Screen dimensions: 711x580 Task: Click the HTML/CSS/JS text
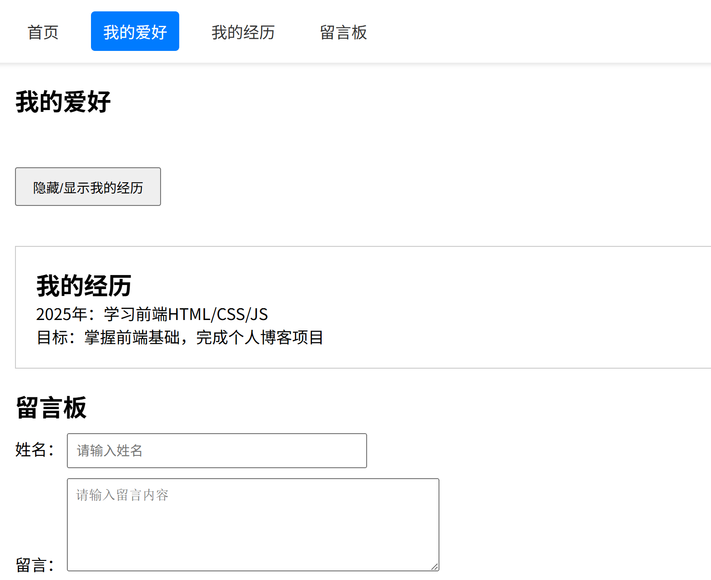pyautogui.click(x=217, y=314)
